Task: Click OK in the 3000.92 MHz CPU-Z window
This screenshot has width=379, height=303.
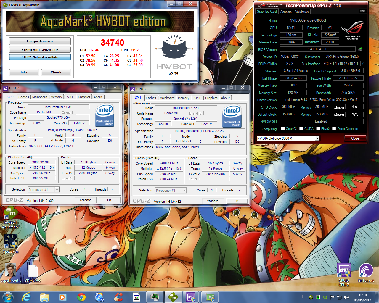Action: pos(109,200)
